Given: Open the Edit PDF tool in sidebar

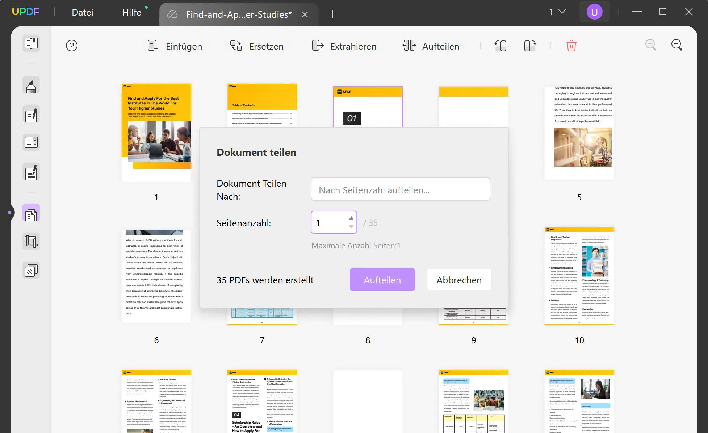Looking at the screenshot, I should (x=31, y=115).
